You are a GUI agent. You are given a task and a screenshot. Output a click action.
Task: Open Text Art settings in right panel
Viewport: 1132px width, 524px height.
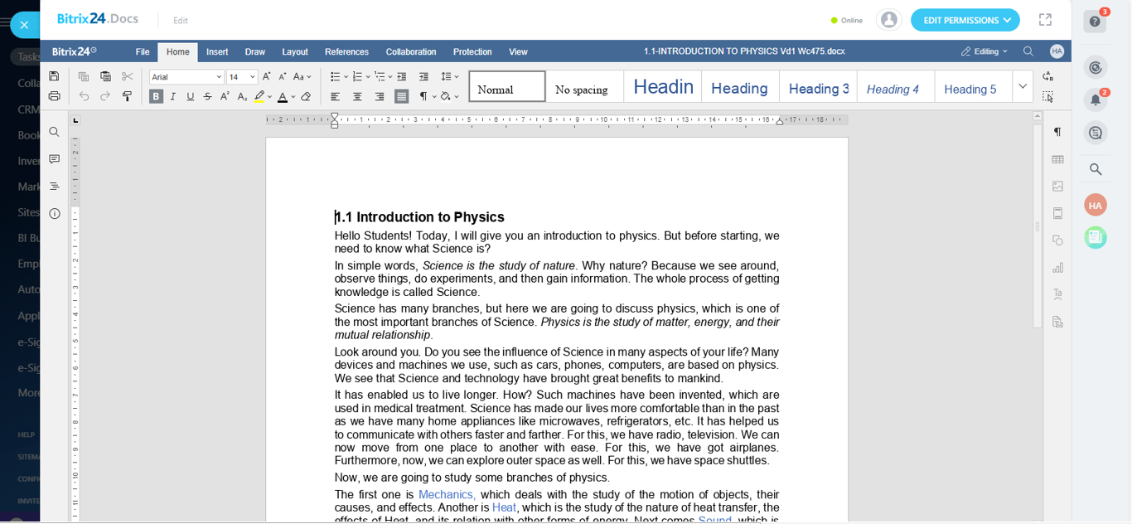(1057, 294)
